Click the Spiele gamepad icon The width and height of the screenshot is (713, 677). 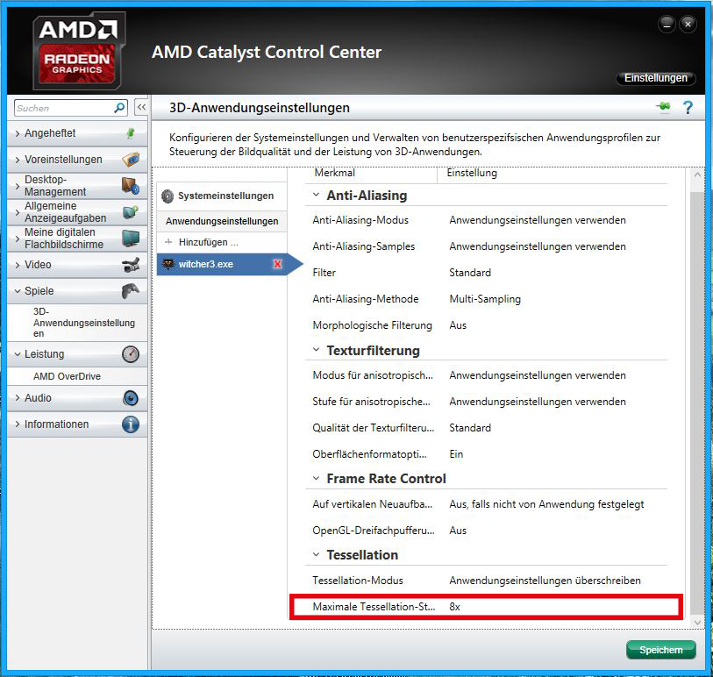pyautogui.click(x=131, y=291)
